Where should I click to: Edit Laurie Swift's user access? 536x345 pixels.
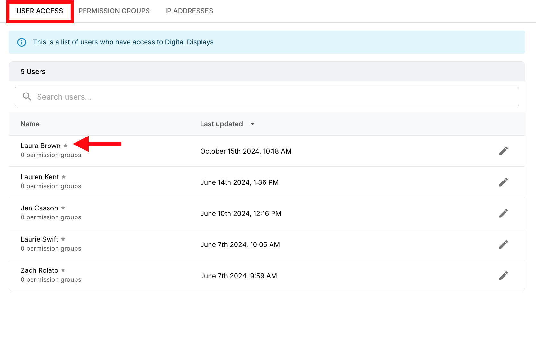[503, 244]
